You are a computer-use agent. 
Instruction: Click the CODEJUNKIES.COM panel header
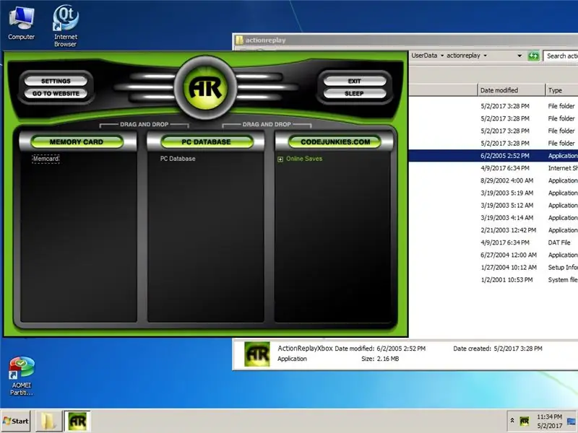(335, 141)
